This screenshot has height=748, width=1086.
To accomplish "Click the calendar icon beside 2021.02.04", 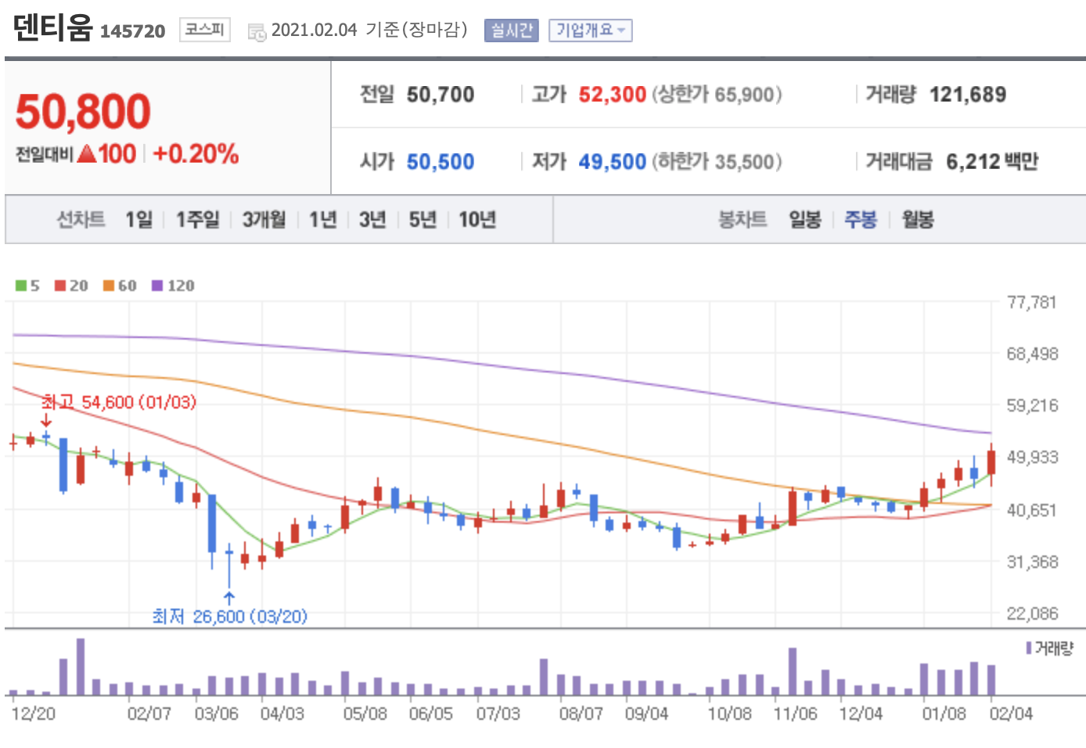I will pos(257,32).
